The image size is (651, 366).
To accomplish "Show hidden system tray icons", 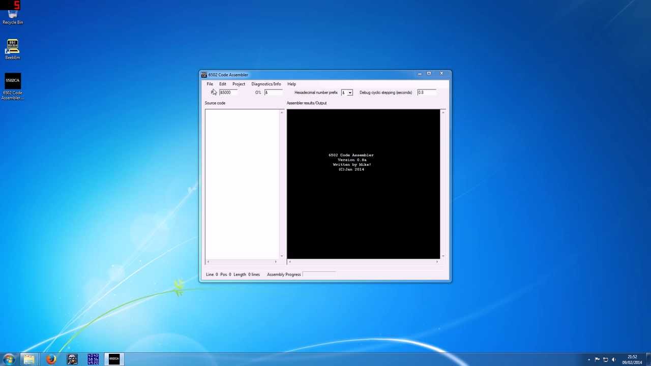I will 589,359.
